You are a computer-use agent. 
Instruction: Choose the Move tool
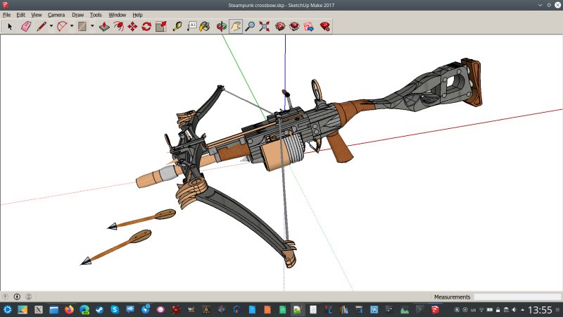[132, 27]
